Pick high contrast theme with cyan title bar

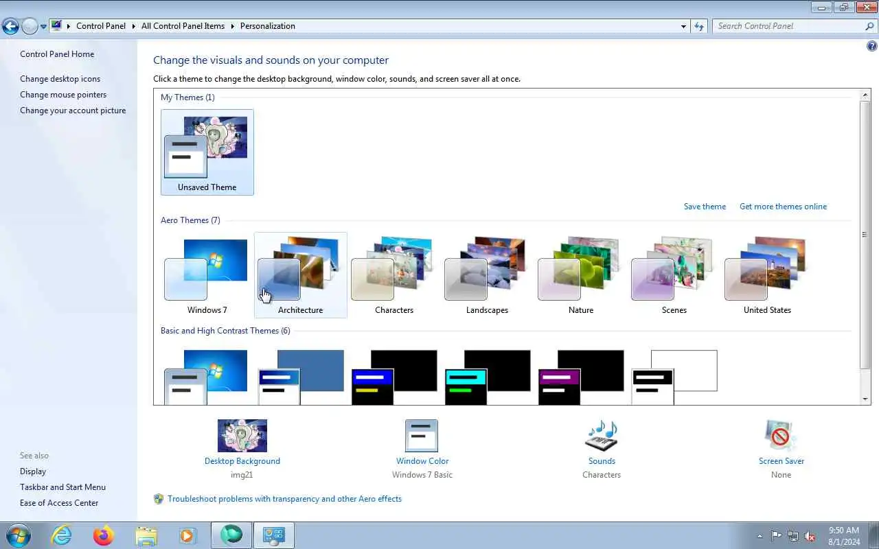point(487,377)
